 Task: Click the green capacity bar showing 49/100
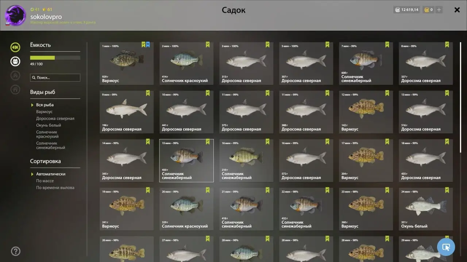click(55, 57)
